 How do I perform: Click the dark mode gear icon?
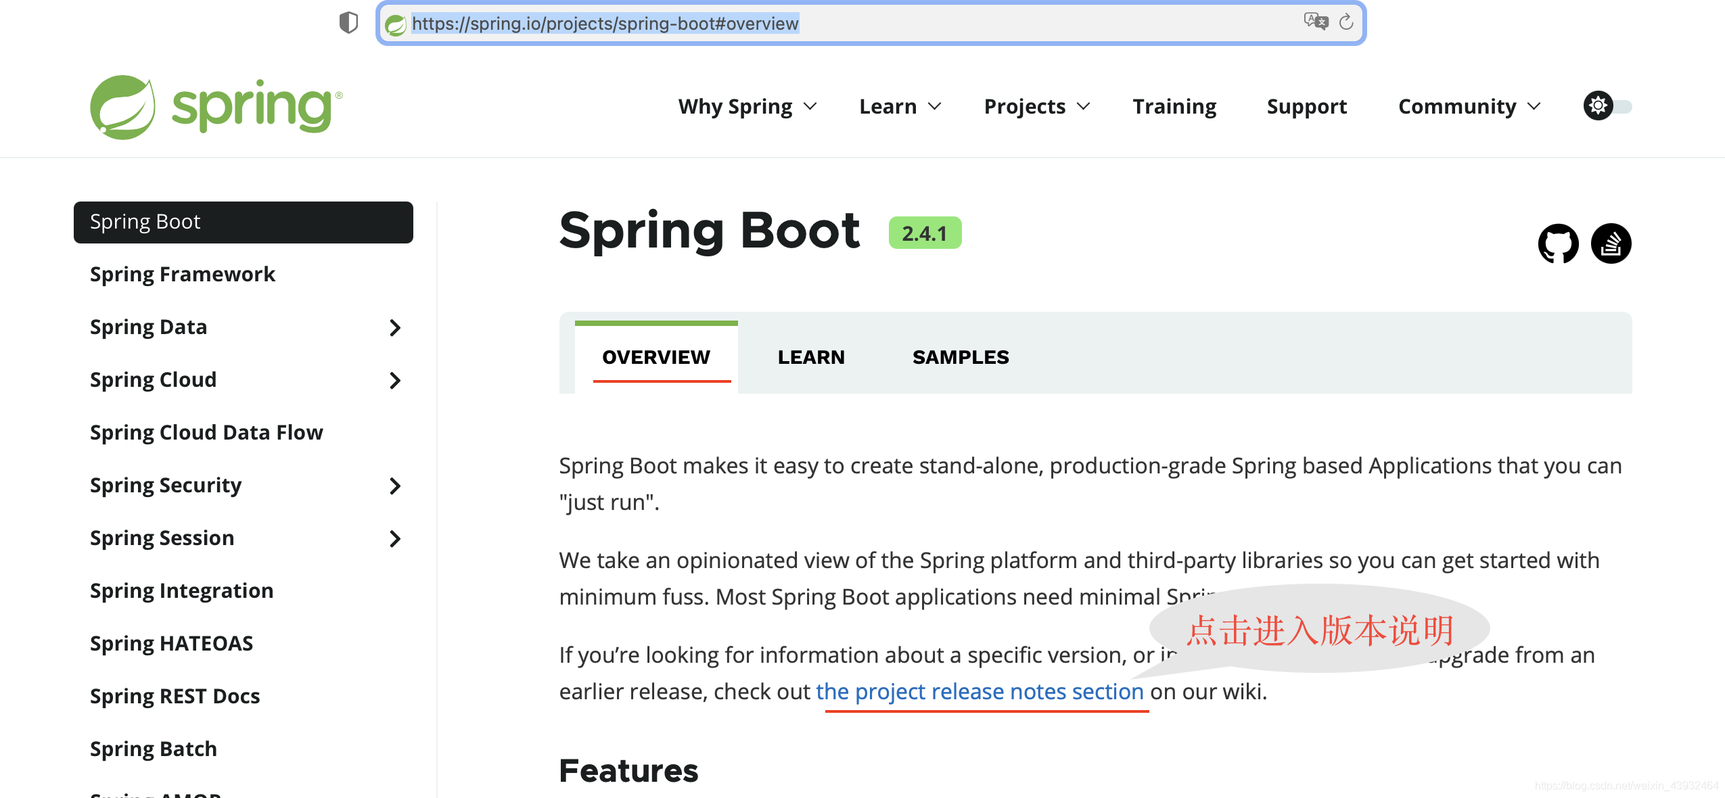tap(1598, 106)
